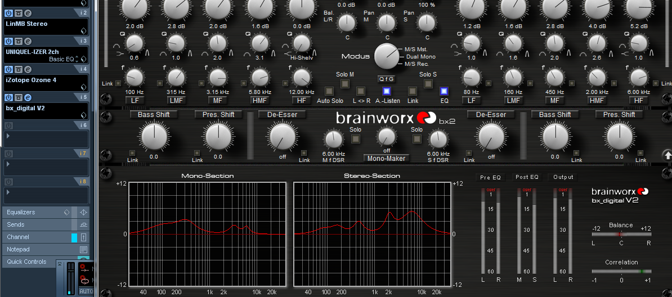Open preset menu icon in bx_digital V2 slot

pos(84,115)
